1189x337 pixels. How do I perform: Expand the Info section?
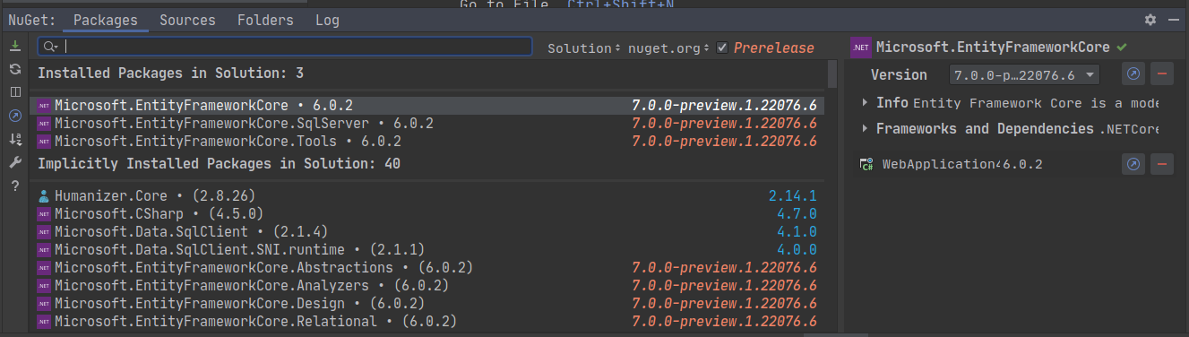pyautogui.click(x=866, y=103)
